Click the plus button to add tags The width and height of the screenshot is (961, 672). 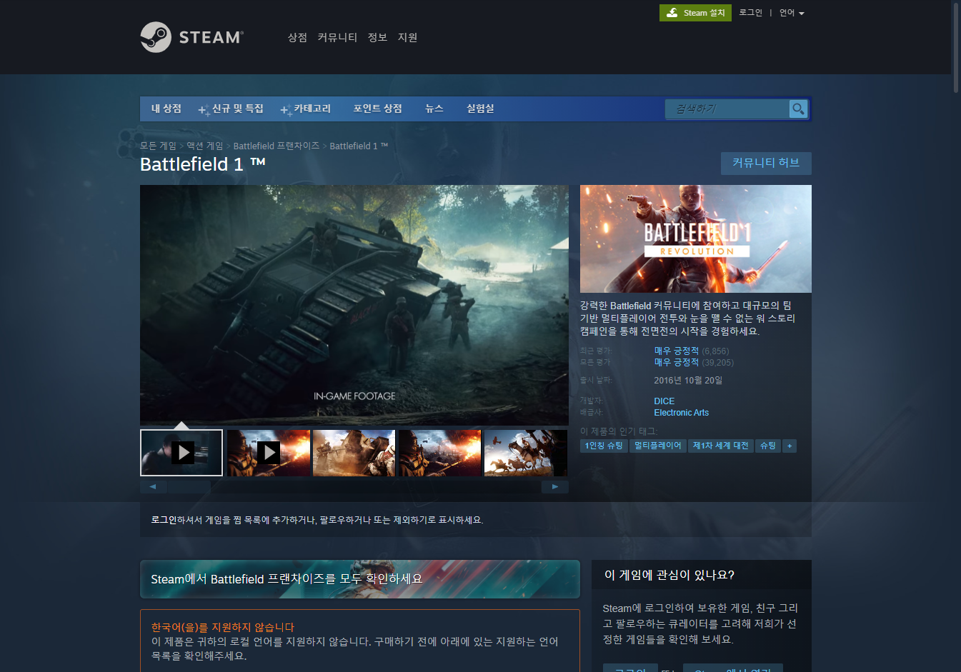tap(790, 446)
